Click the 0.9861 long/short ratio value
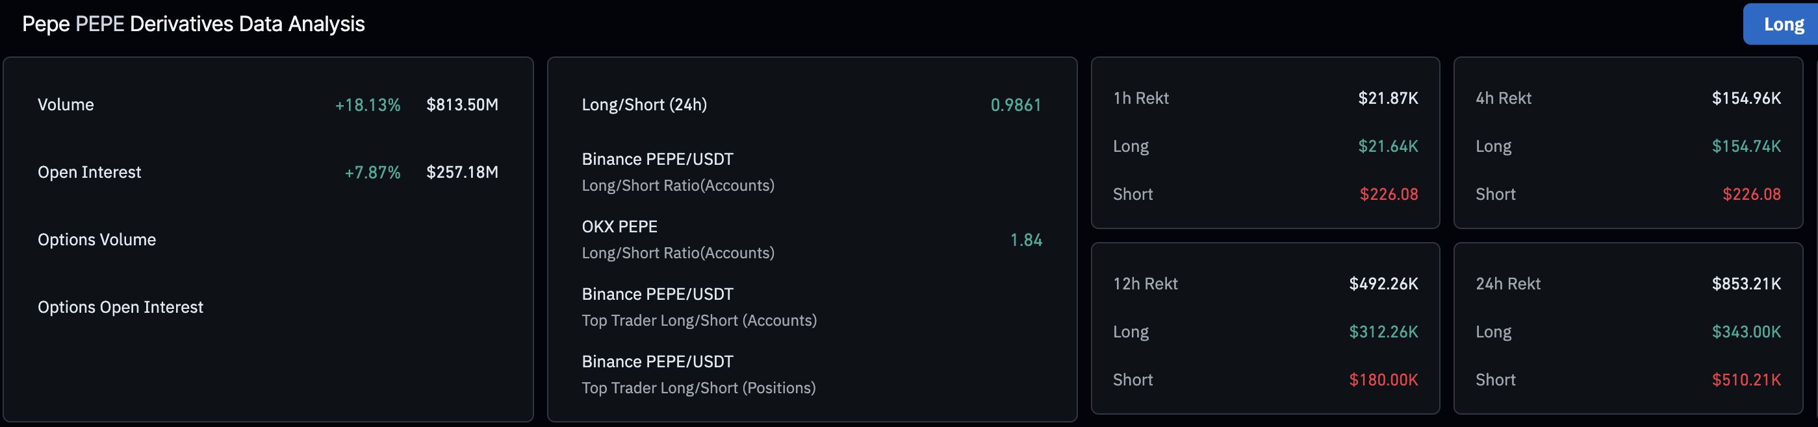Screen dimensions: 1818x427 pyautogui.click(x=1015, y=105)
